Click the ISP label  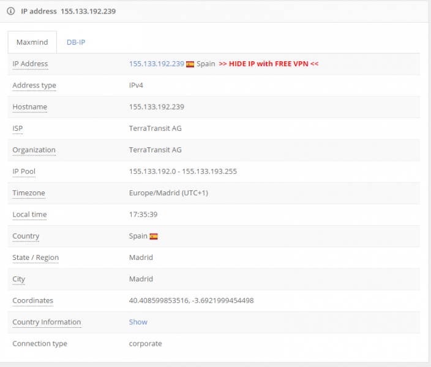[x=18, y=128]
